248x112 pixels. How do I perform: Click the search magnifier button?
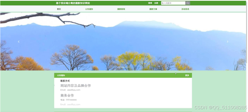point(187,3)
